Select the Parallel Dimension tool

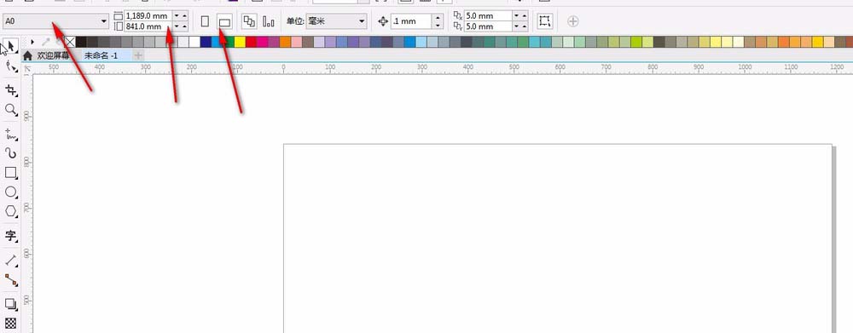pos(11,261)
